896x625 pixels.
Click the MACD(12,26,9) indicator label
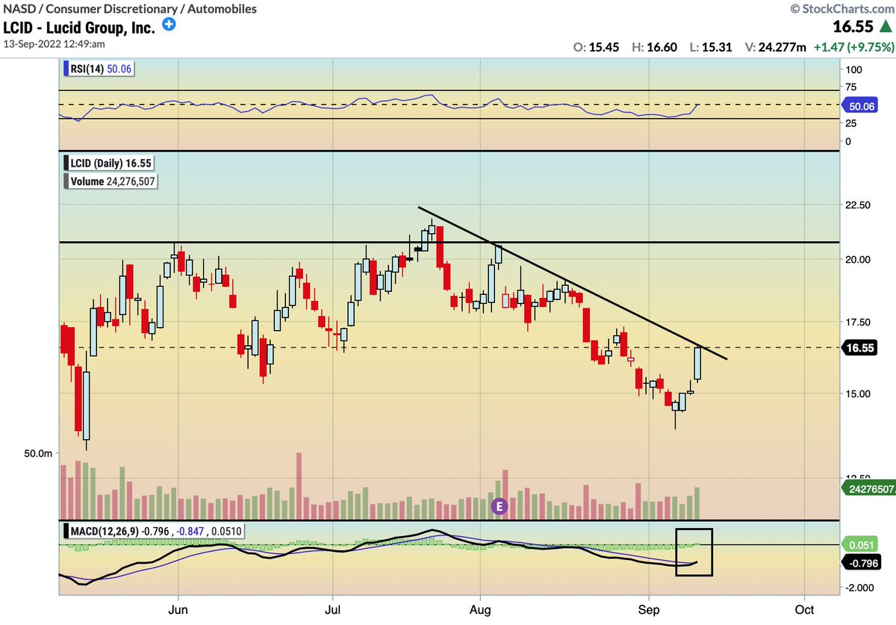pos(155,532)
